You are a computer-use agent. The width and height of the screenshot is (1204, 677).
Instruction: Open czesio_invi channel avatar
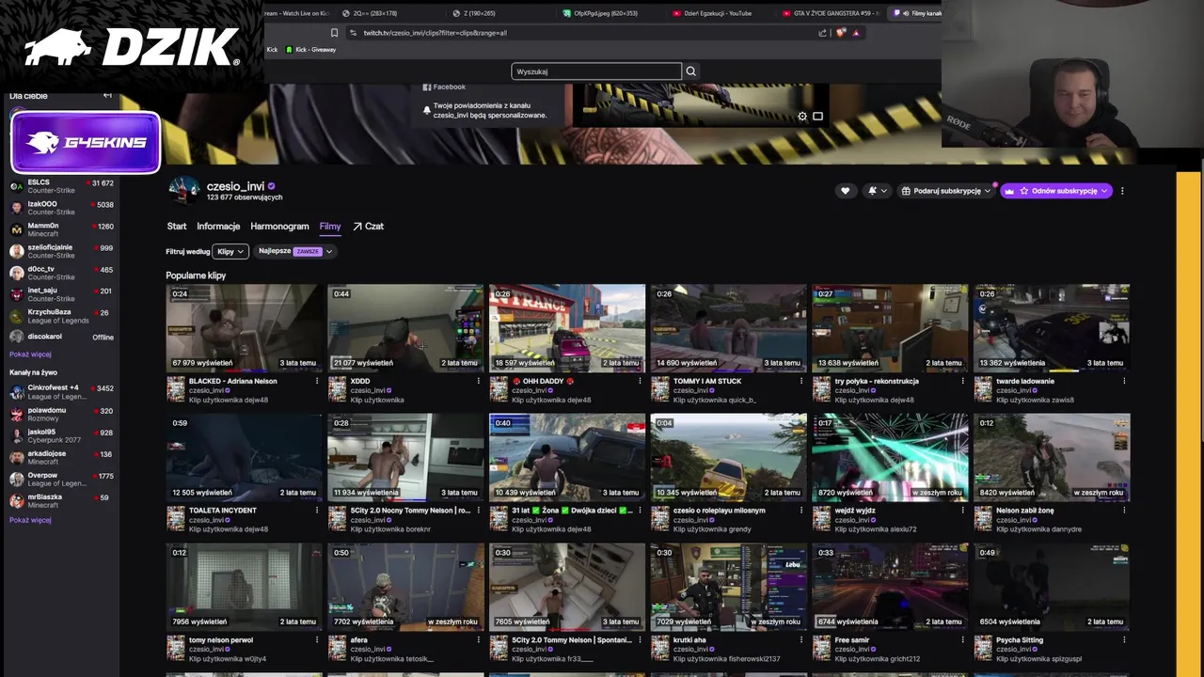point(183,190)
